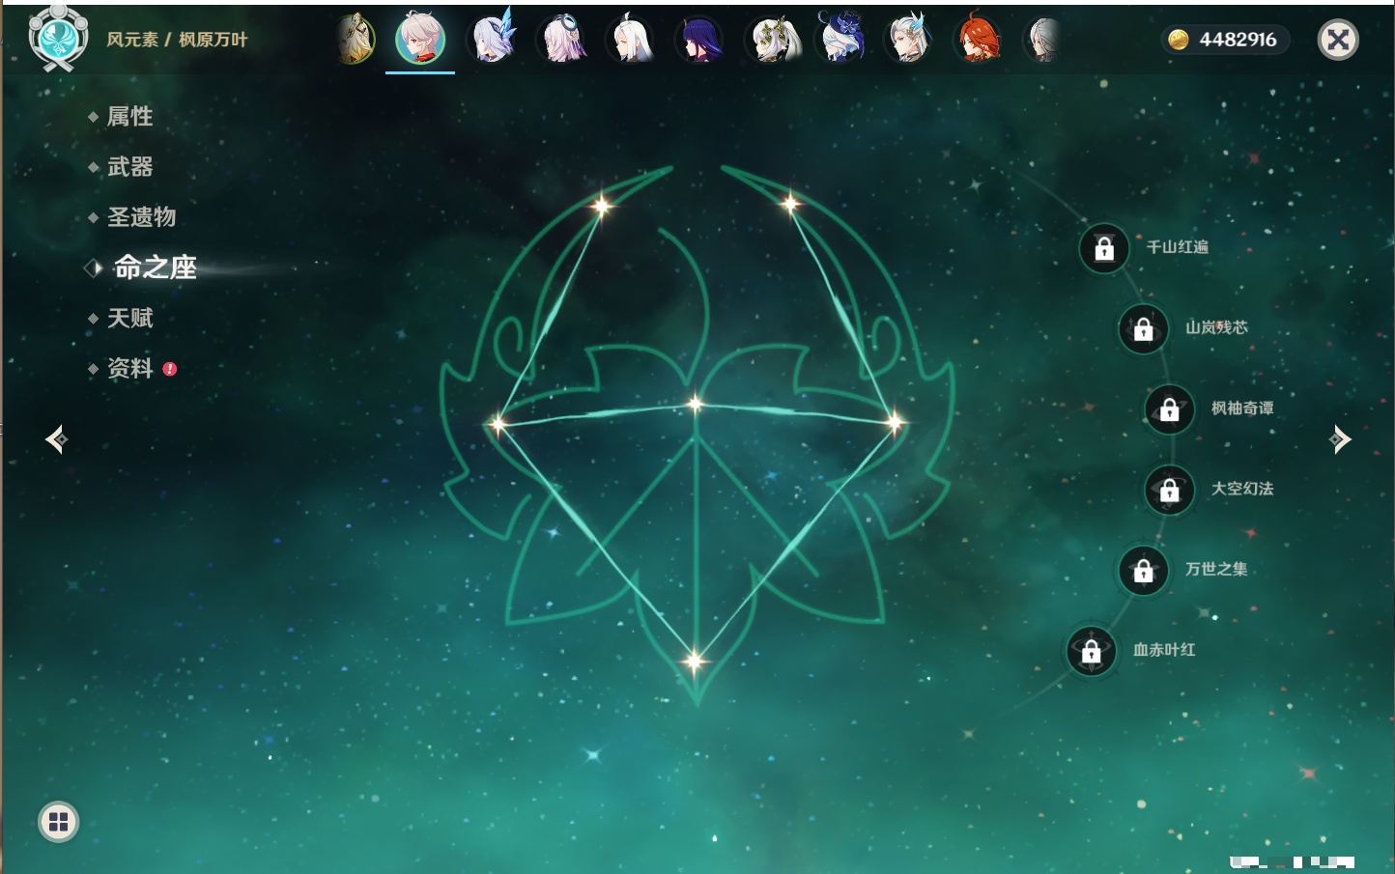The height and width of the screenshot is (874, 1395).
Task: Select the highlighted Kazuha avatar
Action: [x=420, y=39]
